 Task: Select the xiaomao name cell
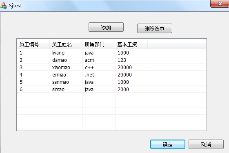tap(66, 67)
